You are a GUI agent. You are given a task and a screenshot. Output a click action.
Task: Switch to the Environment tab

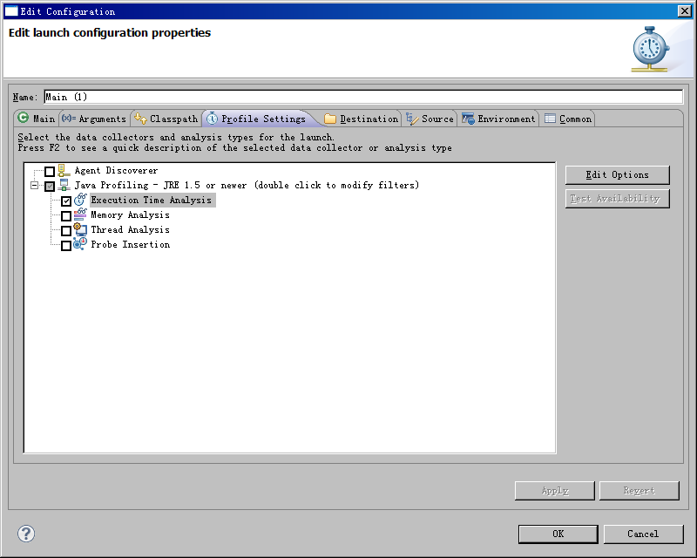(498, 119)
